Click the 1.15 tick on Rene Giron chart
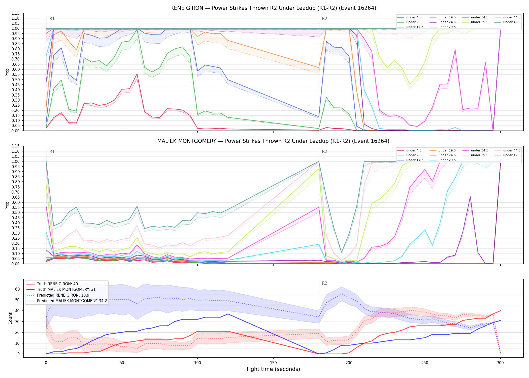The image size is (529, 378). (16, 13)
